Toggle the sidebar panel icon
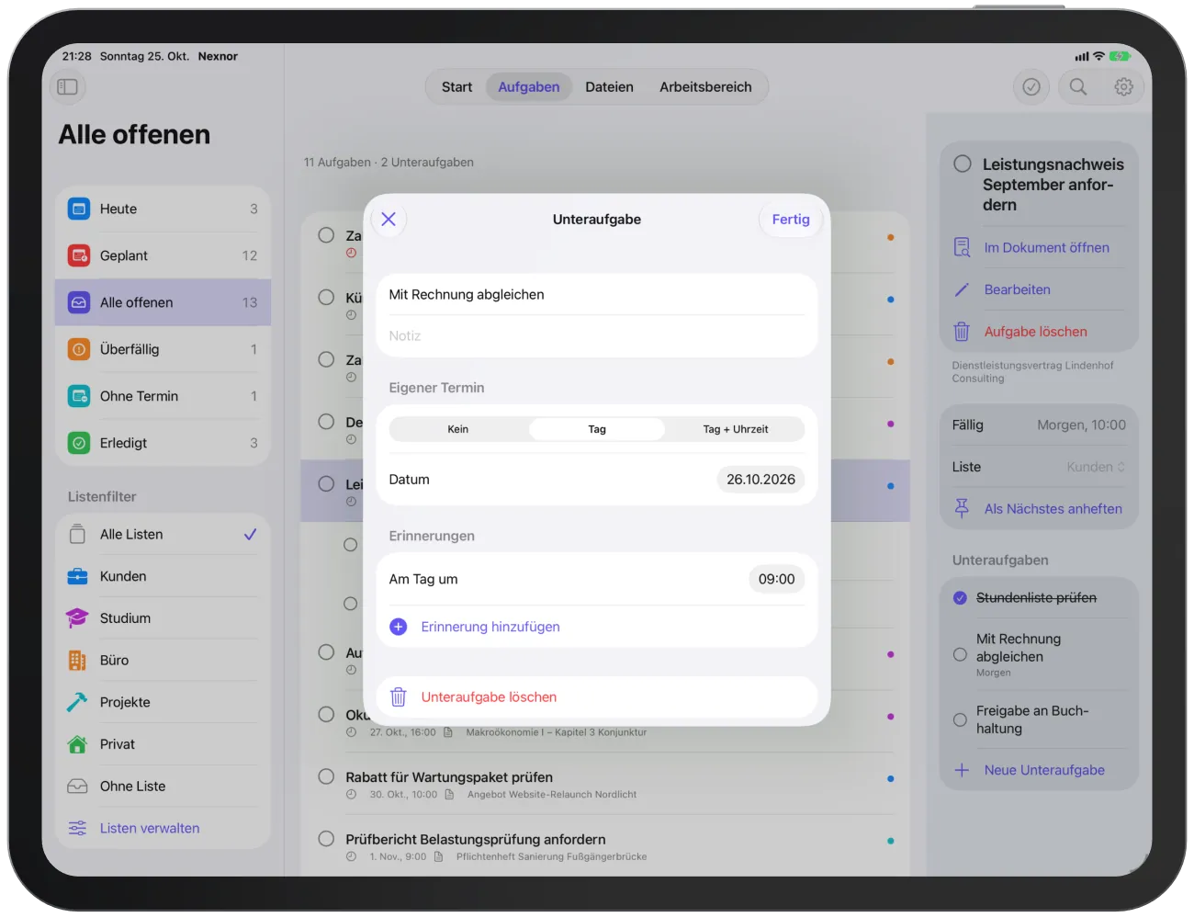The height and width of the screenshot is (917, 1194). 68,86
